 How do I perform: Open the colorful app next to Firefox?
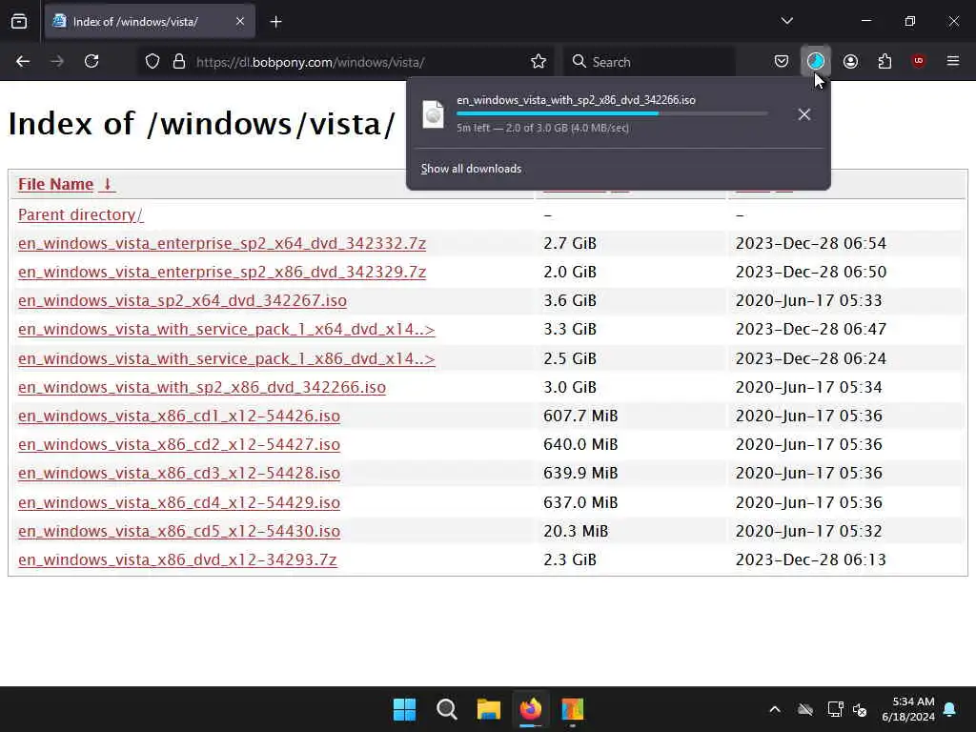(x=572, y=709)
